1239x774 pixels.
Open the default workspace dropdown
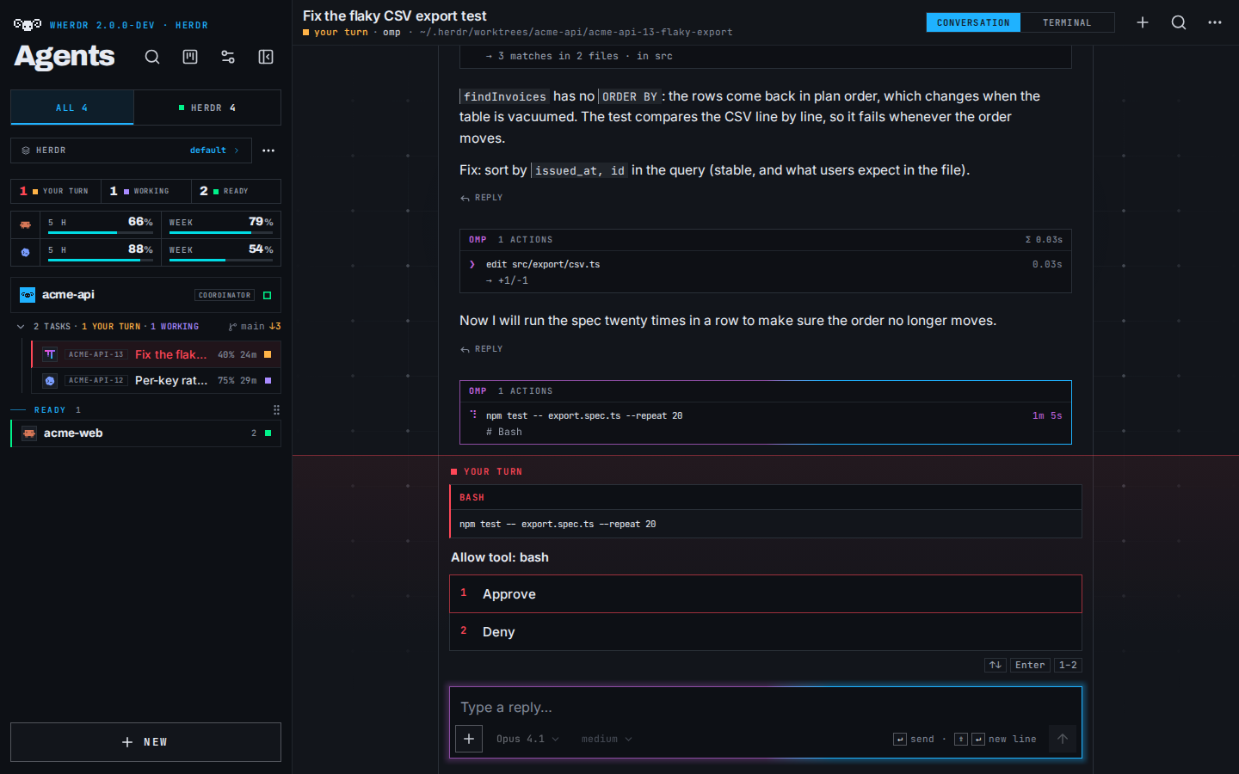214,150
